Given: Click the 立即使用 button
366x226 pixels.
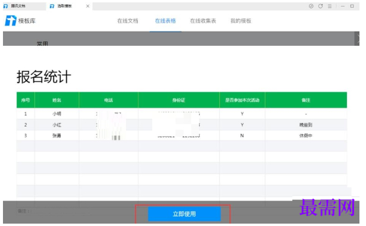Looking at the screenshot, I should 184,214.
